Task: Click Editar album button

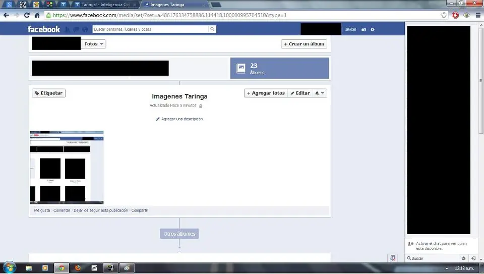Action: 300,93
